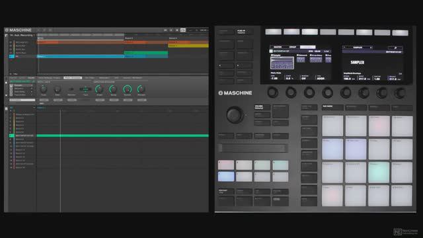Click the RESTART button on the hardware
The height and width of the screenshot is (238, 423).
[226, 192]
